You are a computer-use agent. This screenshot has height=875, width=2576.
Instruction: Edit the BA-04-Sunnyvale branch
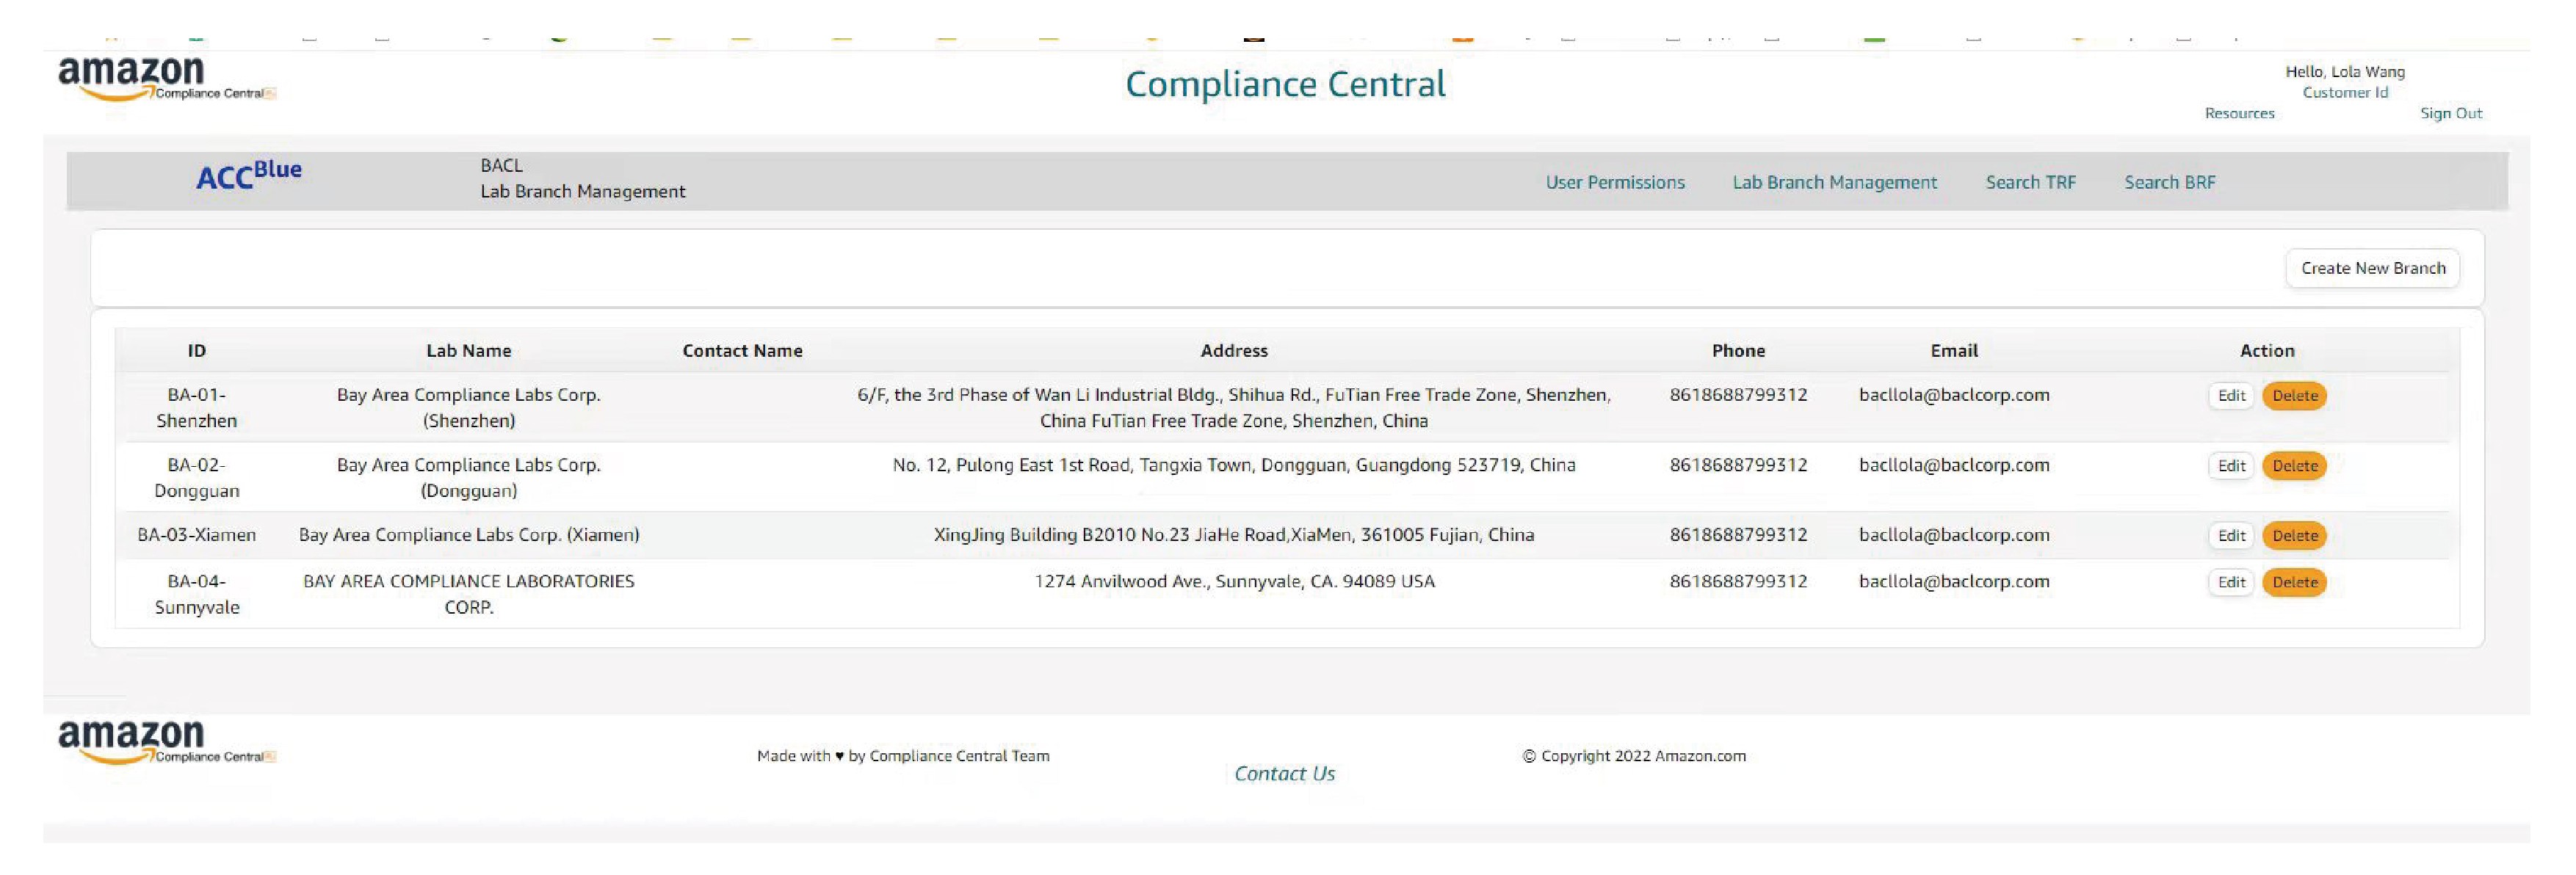tap(2231, 583)
